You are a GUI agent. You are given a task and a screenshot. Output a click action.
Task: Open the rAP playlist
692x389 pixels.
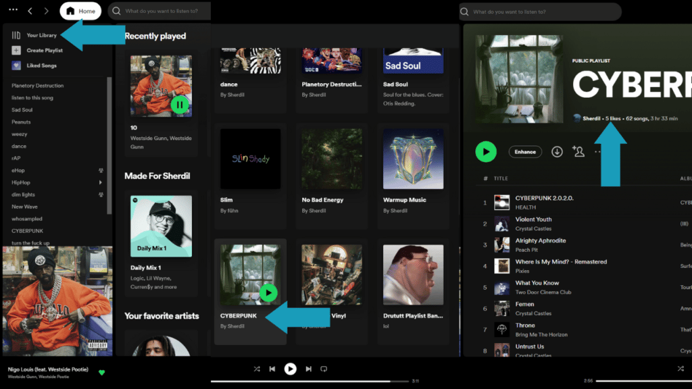tap(16, 158)
